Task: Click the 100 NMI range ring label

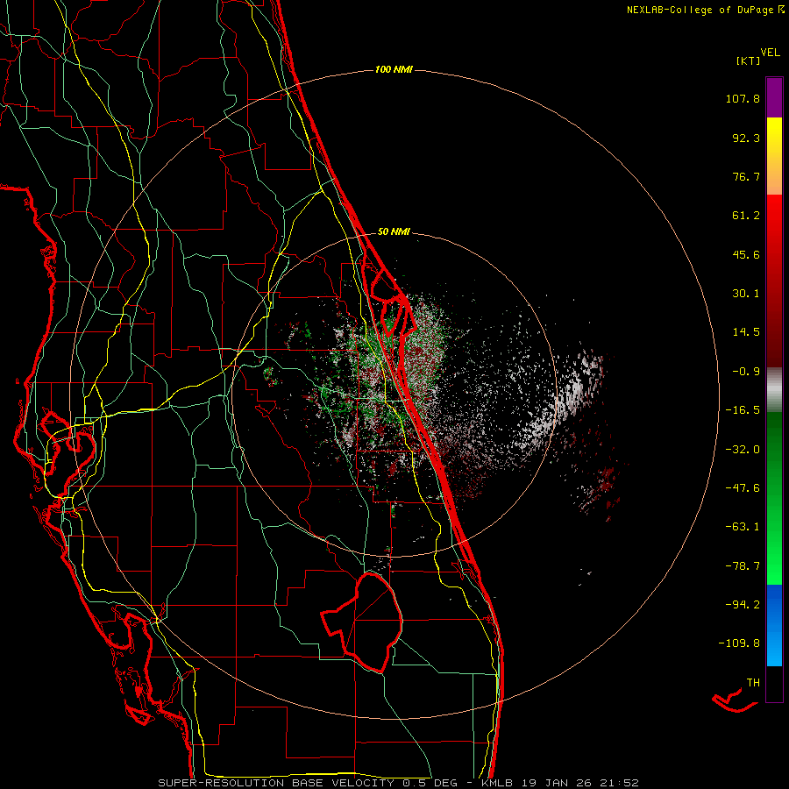Action: (394, 69)
